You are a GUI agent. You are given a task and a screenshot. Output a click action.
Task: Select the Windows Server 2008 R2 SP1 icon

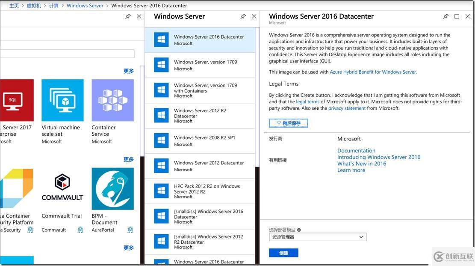tap(161, 140)
